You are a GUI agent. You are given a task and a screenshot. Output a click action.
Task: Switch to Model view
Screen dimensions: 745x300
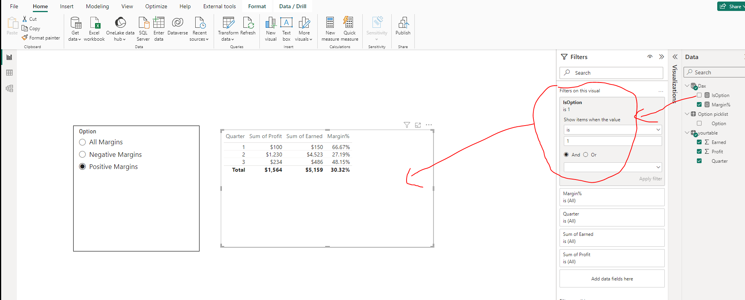coord(9,88)
